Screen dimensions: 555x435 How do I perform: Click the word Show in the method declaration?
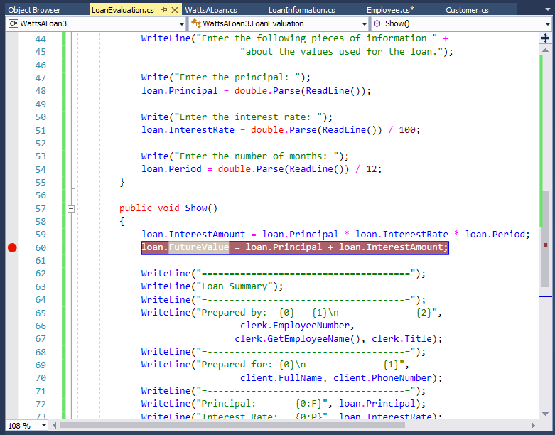[x=195, y=208]
